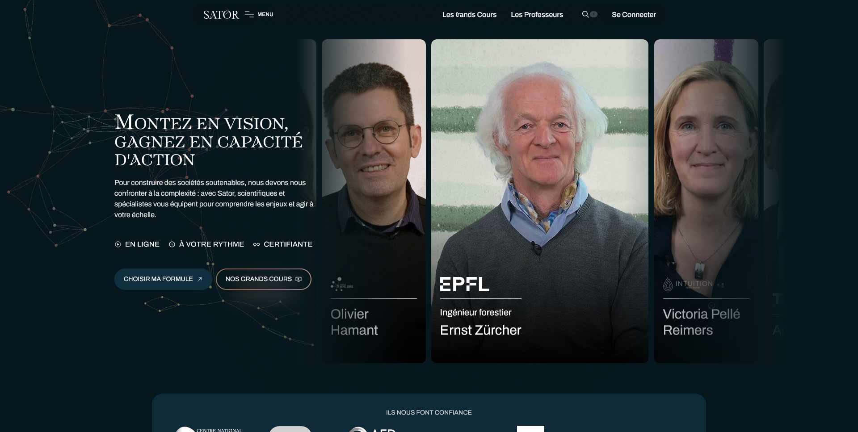Click the partially visible card on far right
Viewport: 858px width, 432px height.
pos(774,201)
